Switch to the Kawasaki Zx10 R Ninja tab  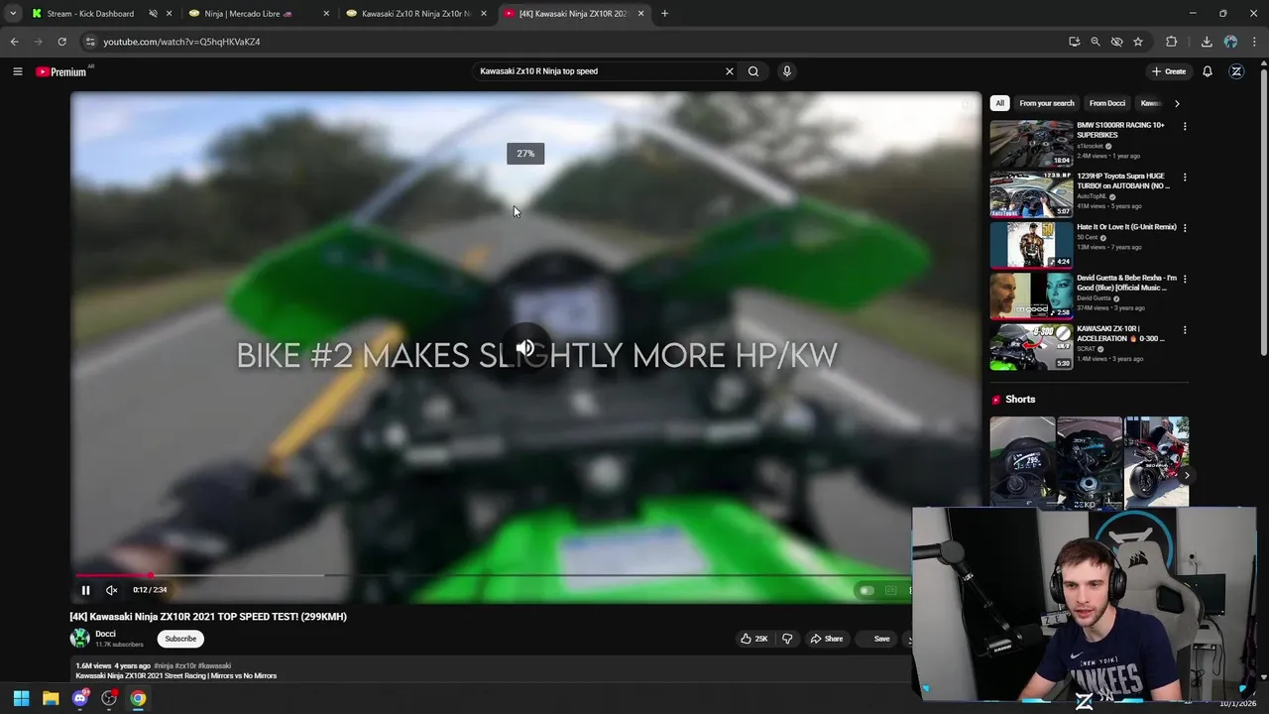415,14
